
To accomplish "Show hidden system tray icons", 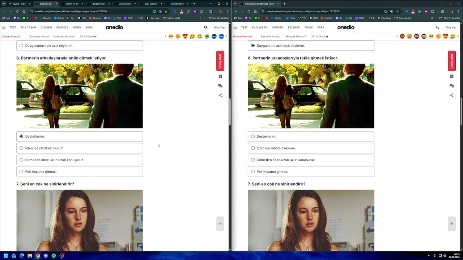I will (429, 256).
